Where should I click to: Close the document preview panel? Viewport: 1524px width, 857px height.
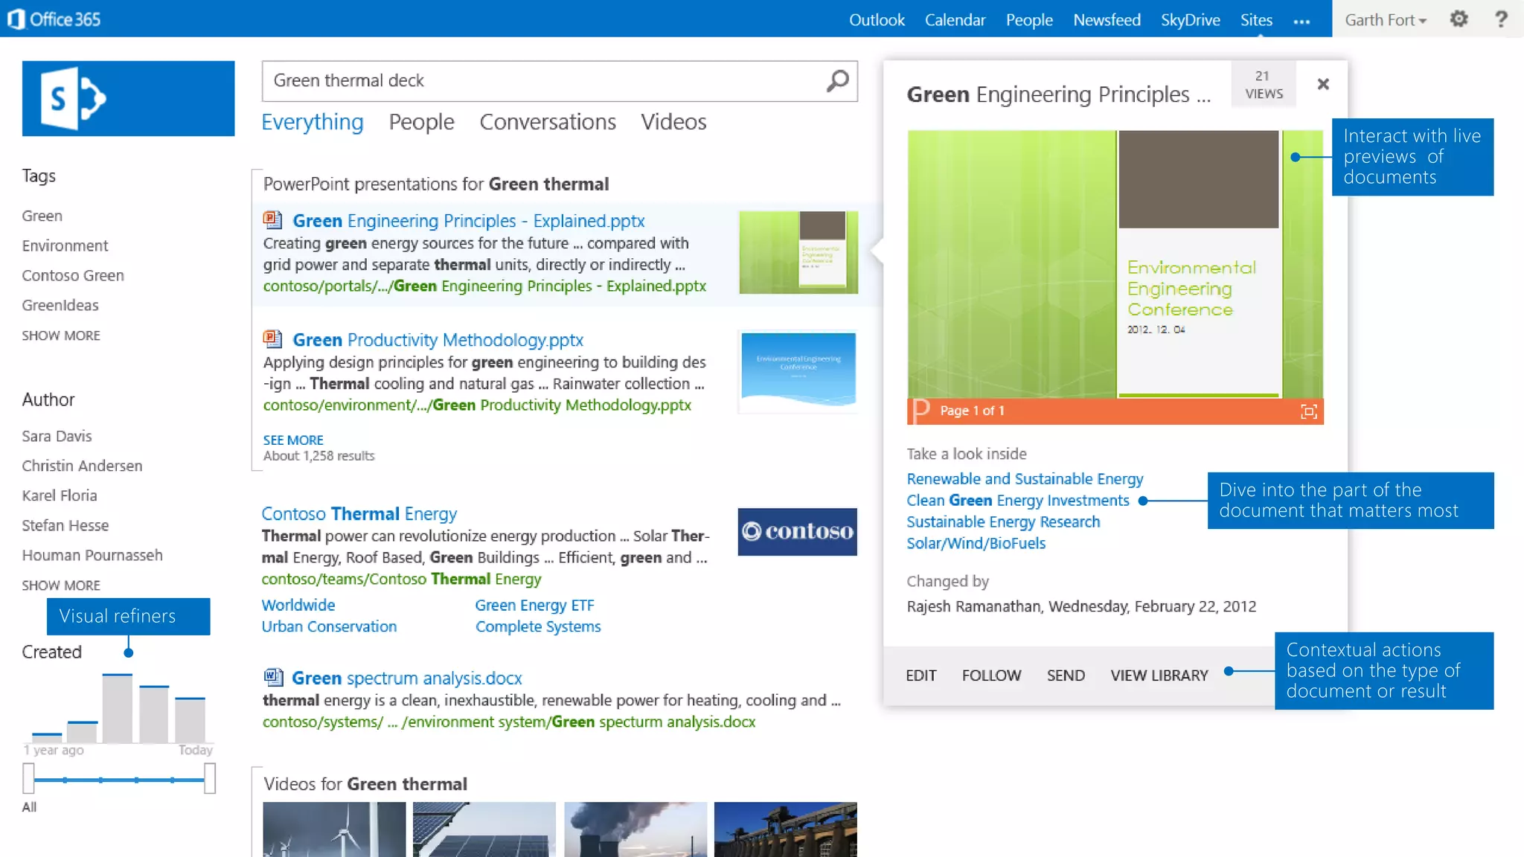[x=1322, y=84]
